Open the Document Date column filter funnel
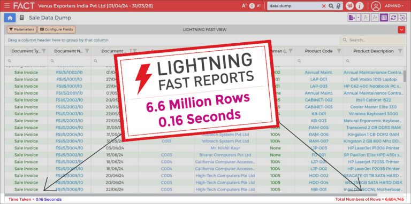411x204 pixels. (135, 51)
